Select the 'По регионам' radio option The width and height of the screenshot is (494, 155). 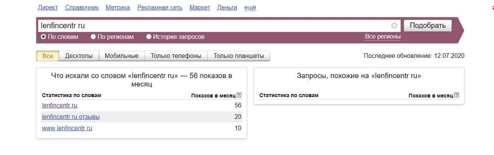(93, 37)
